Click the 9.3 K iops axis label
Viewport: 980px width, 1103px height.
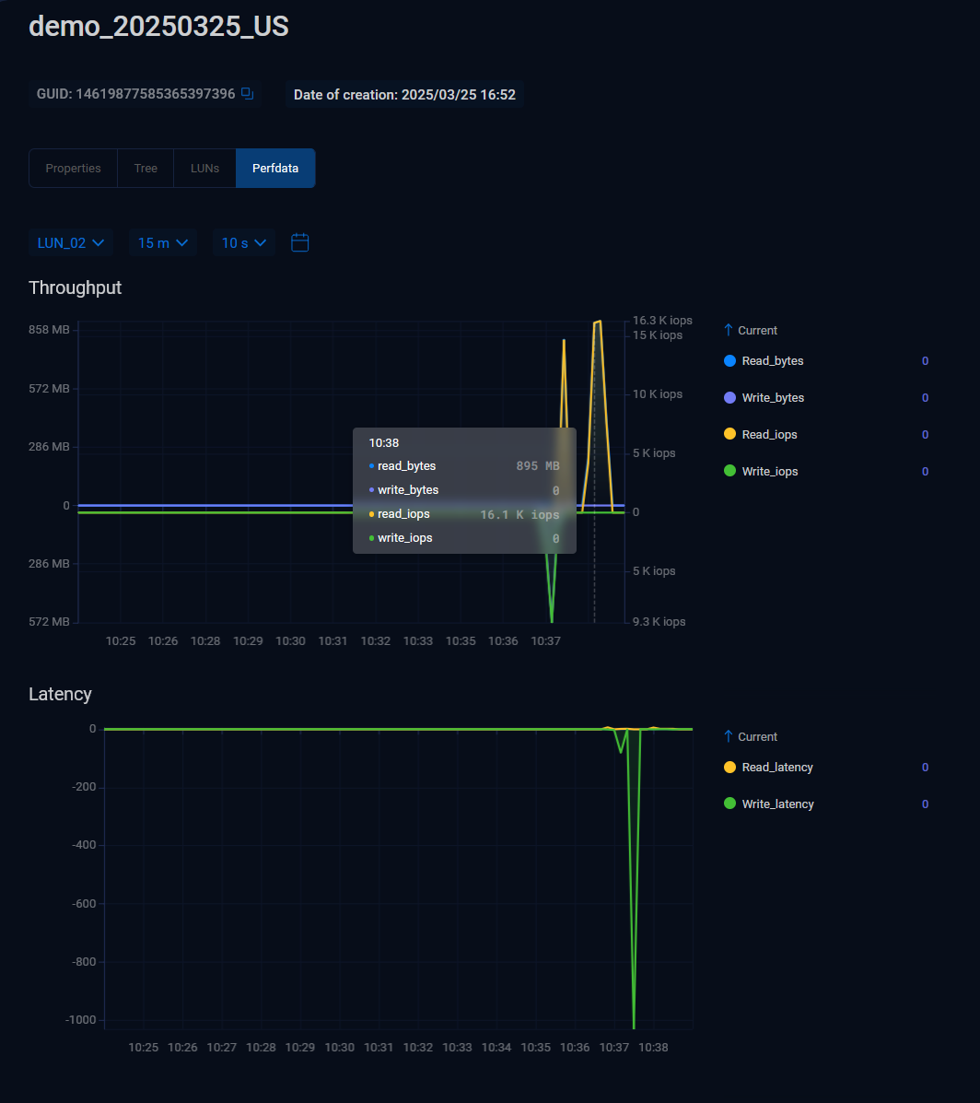(659, 622)
